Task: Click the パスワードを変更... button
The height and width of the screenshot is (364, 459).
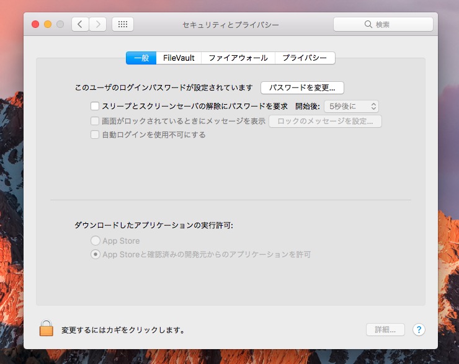Action: point(302,87)
